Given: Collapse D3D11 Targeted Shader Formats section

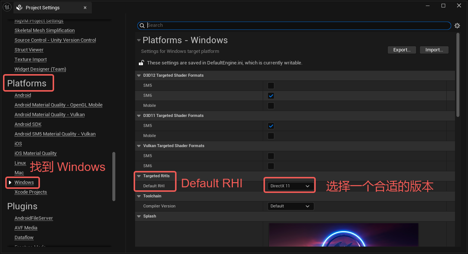Looking at the screenshot, I should 139,115.
